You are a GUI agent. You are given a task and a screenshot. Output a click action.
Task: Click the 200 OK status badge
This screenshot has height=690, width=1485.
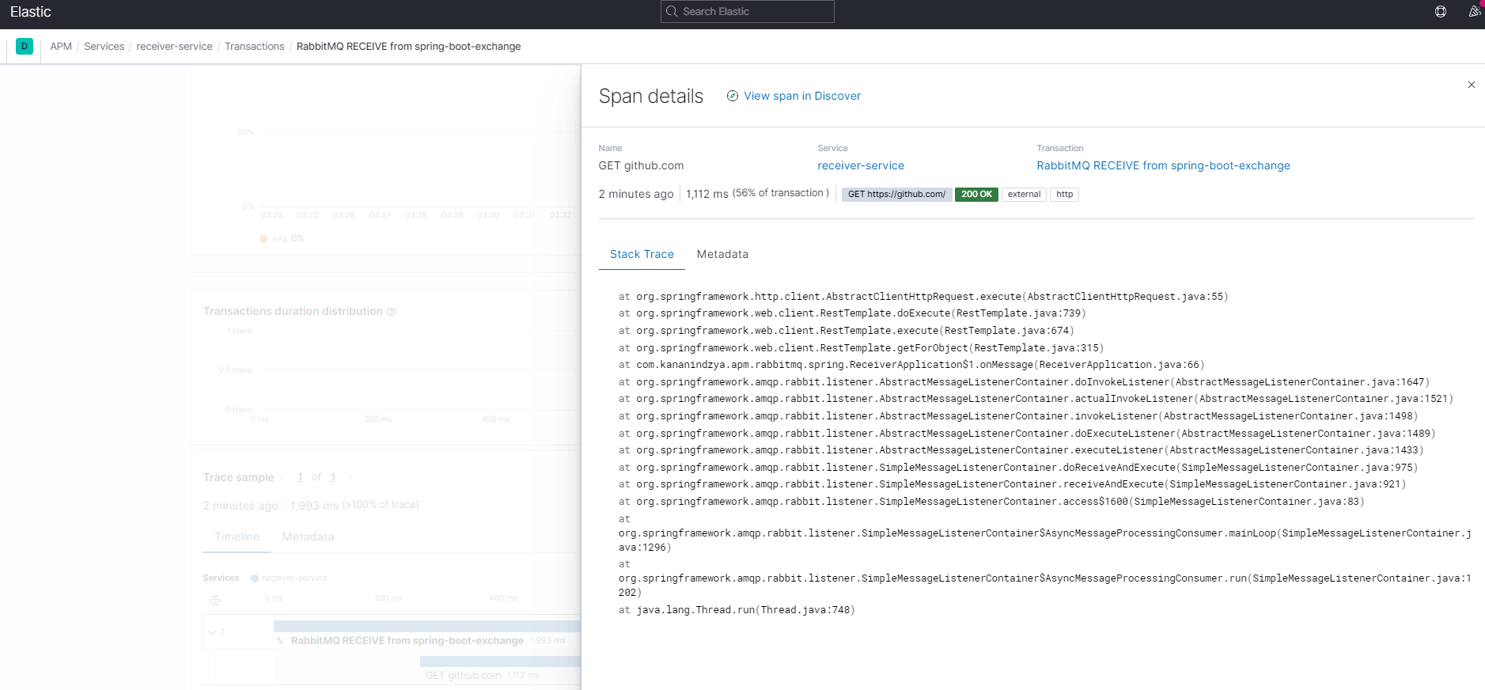pyautogui.click(x=976, y=194)
